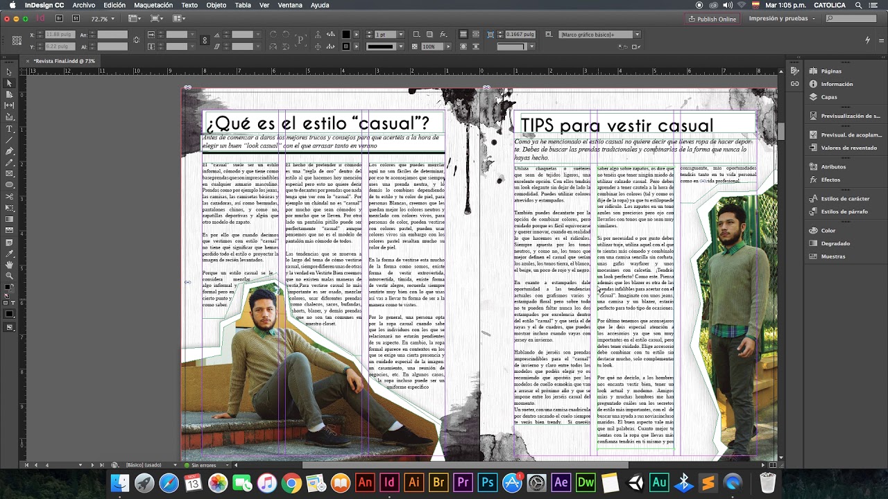Click the fill color swatch in control bar
The image size is (888, 499).
(x=346, y=34)
